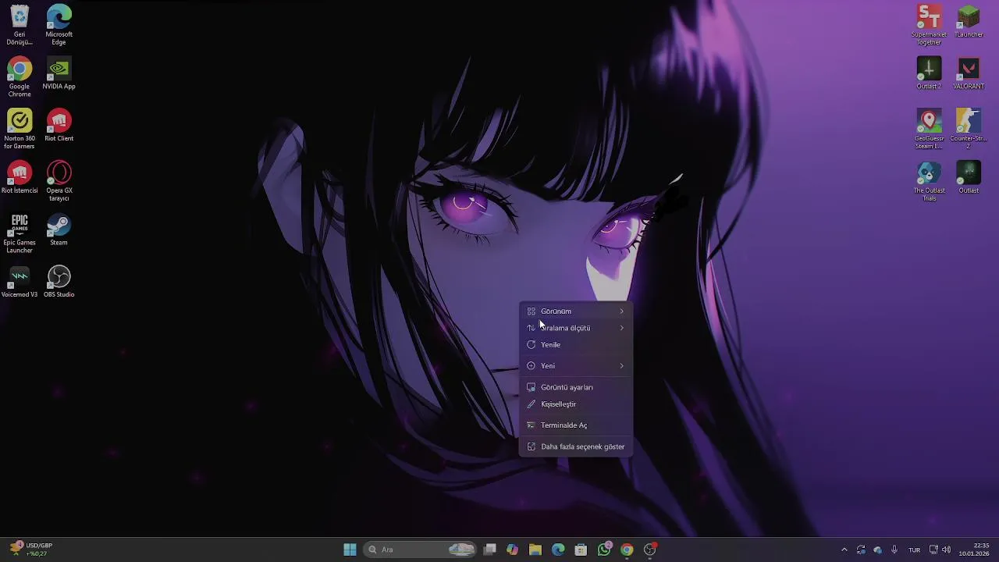Select the Google Chrome desktop shortcut
Screen dimensions: 999x562
(20, 76)
